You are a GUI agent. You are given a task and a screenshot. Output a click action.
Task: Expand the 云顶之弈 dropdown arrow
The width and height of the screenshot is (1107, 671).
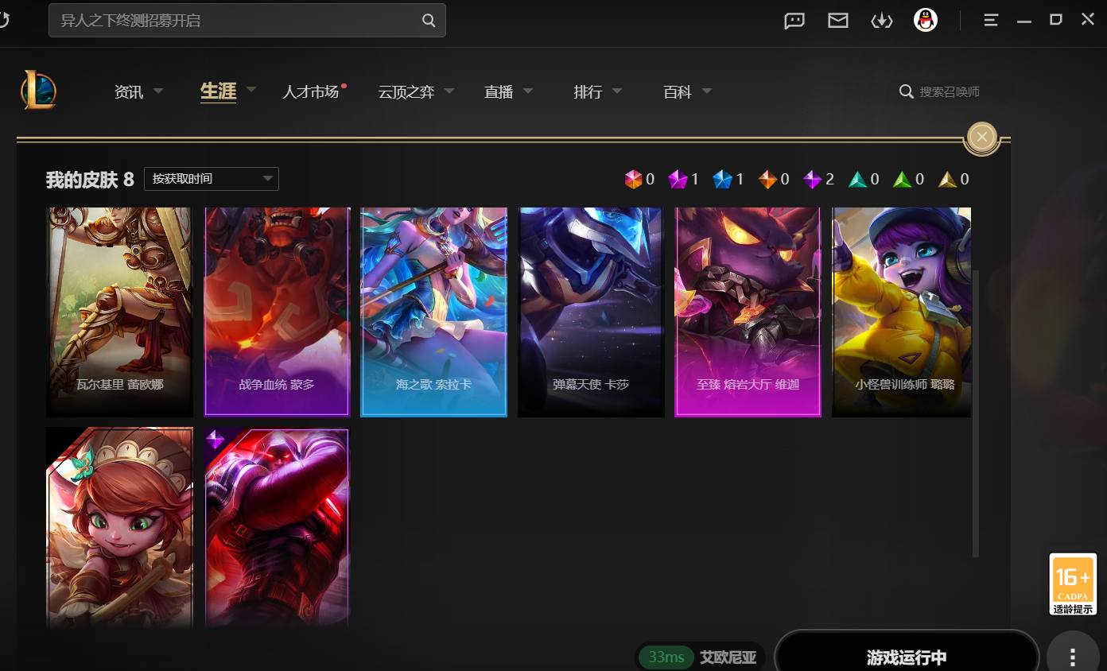point(449,91)
